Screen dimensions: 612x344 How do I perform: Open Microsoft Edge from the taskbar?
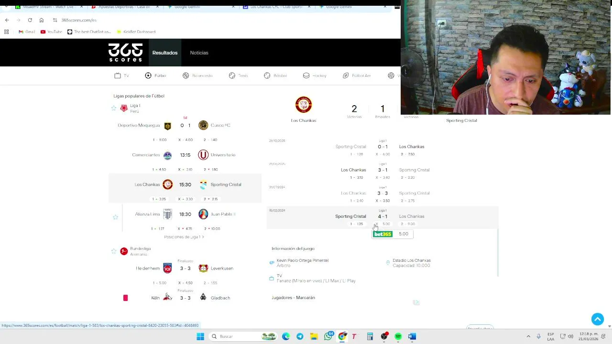coord(286,336)
